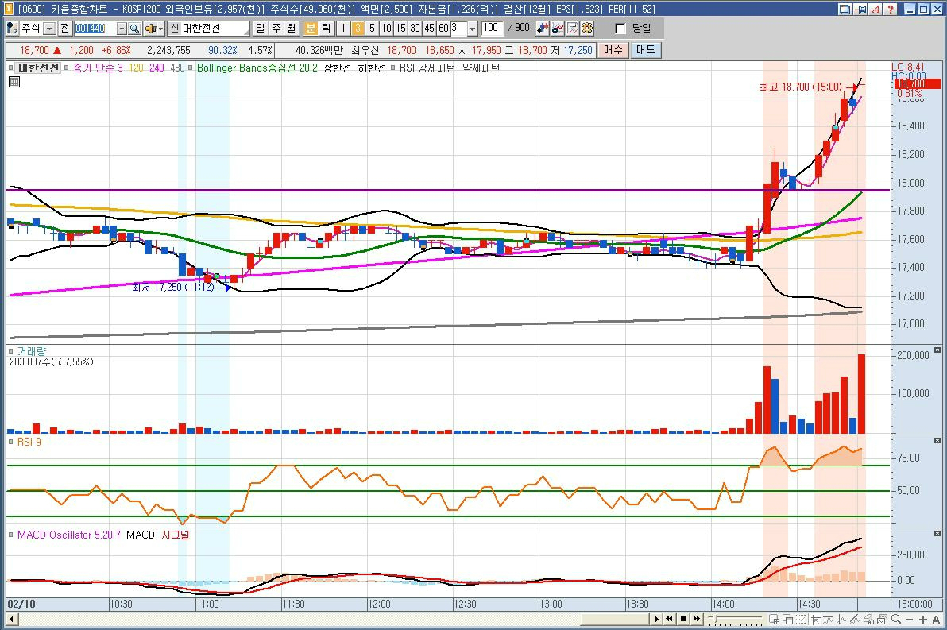Click the crosshair cursor icon in bottom toolbar
The width and height of the screenshot is (947, 630).
pyautogui.click(x=815, y=619)
